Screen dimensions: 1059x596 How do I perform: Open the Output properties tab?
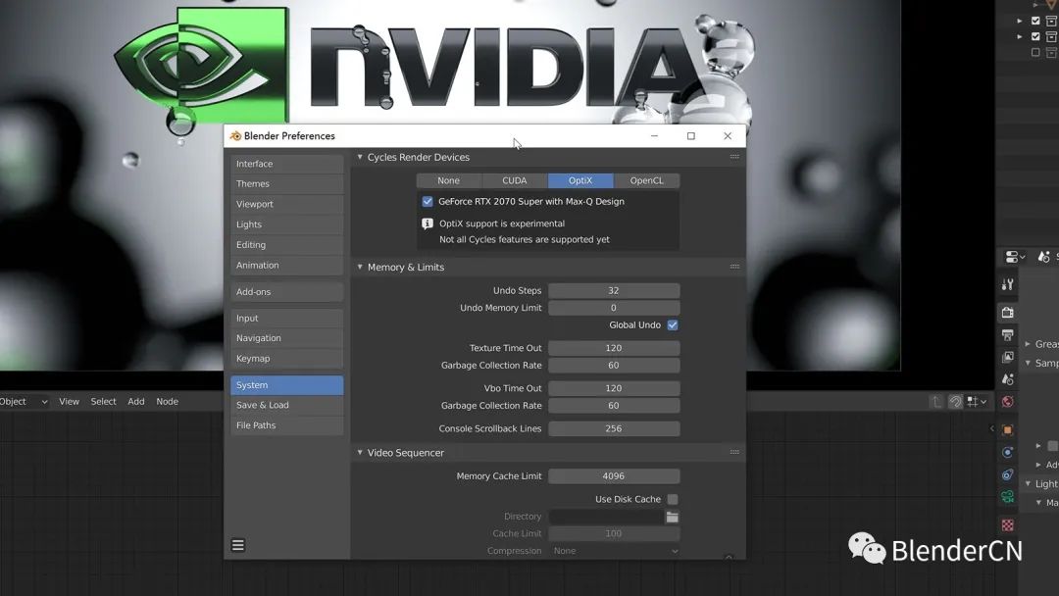(x=1007, y=335)
